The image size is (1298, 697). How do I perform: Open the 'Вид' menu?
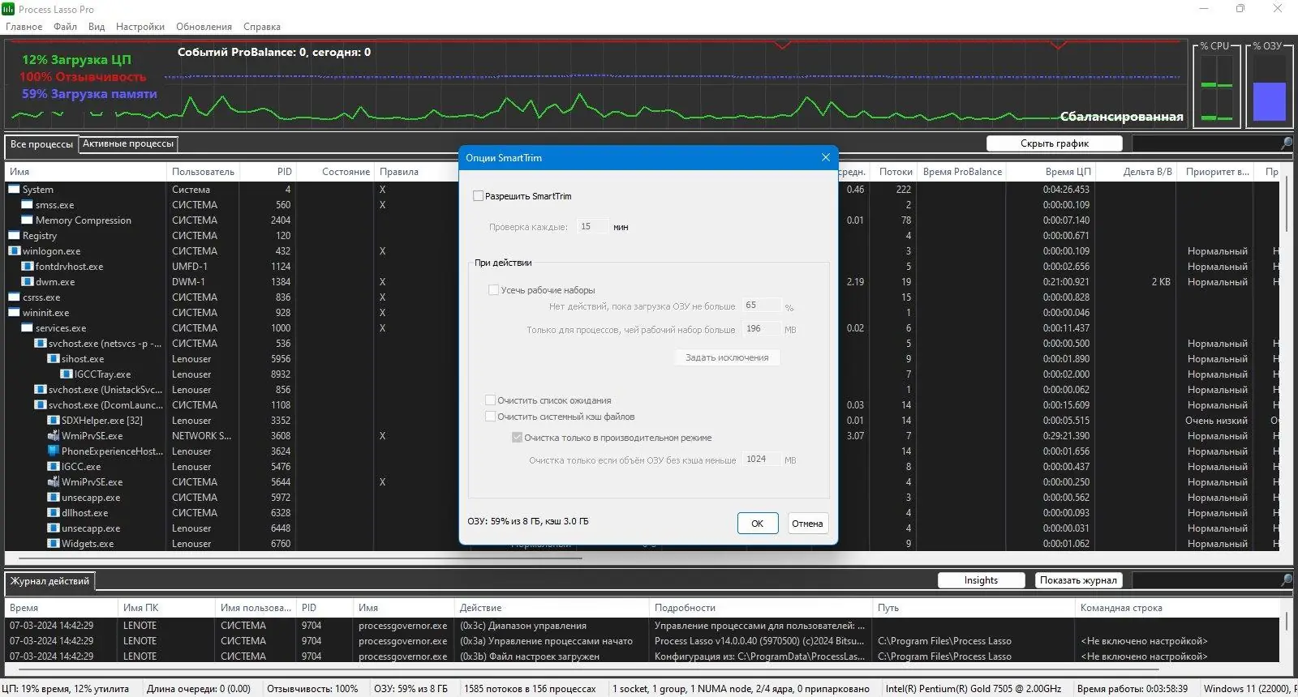click(97, 27)
